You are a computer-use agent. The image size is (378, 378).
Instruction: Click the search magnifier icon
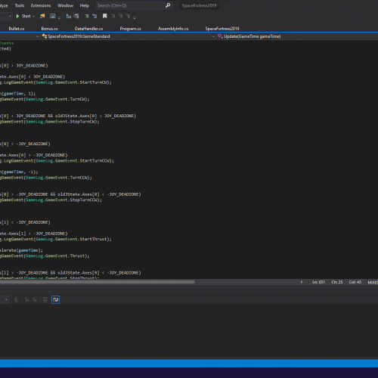(168, 5)
